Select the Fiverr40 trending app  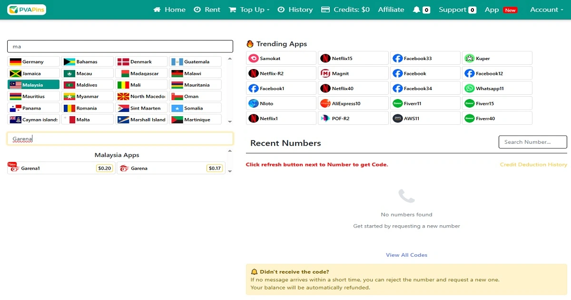[x=497, y=118]
